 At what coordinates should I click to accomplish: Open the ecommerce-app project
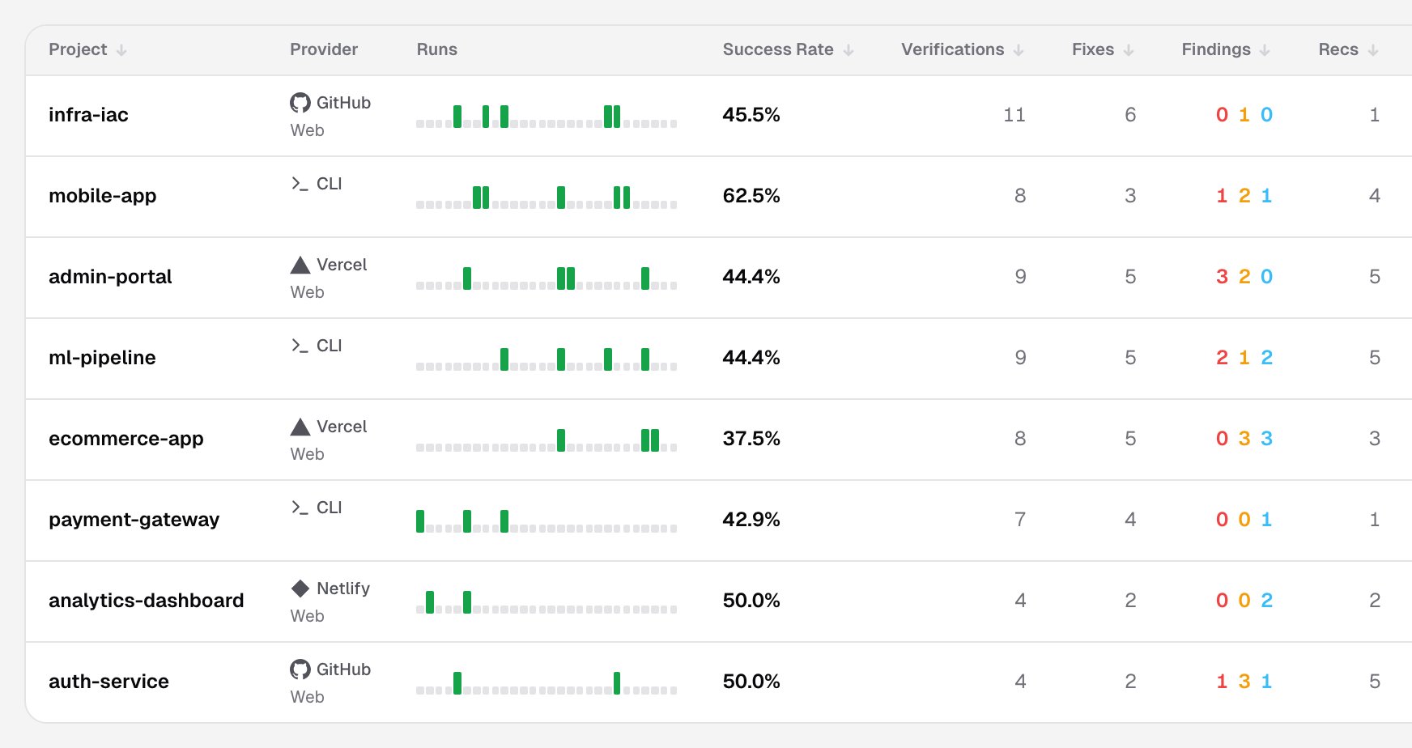pyautogui.click(x=126, y=439)
